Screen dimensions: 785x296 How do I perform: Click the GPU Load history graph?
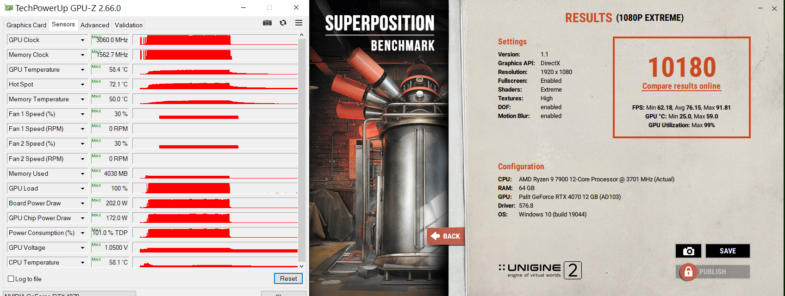pos(215,188)
